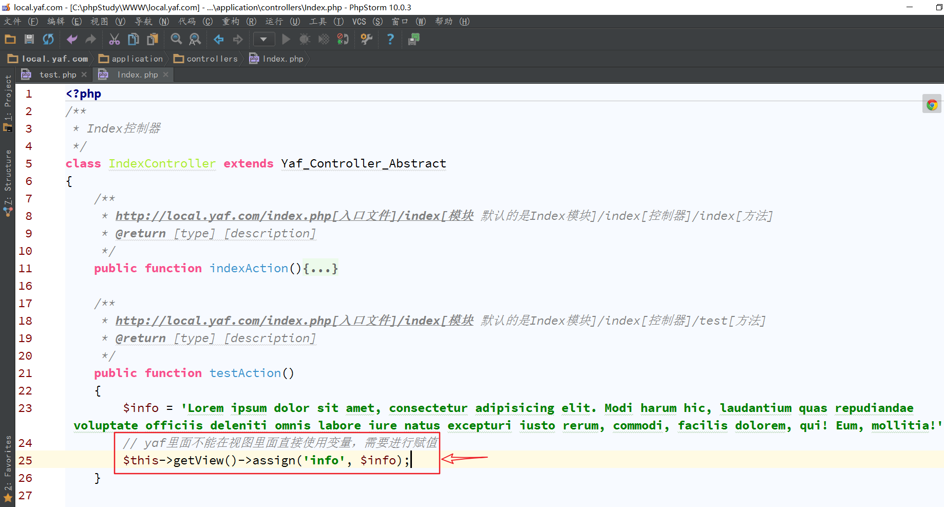Click the Cut scissors icon
Screen dimensions: 944x507
click(x=114, y=40)
